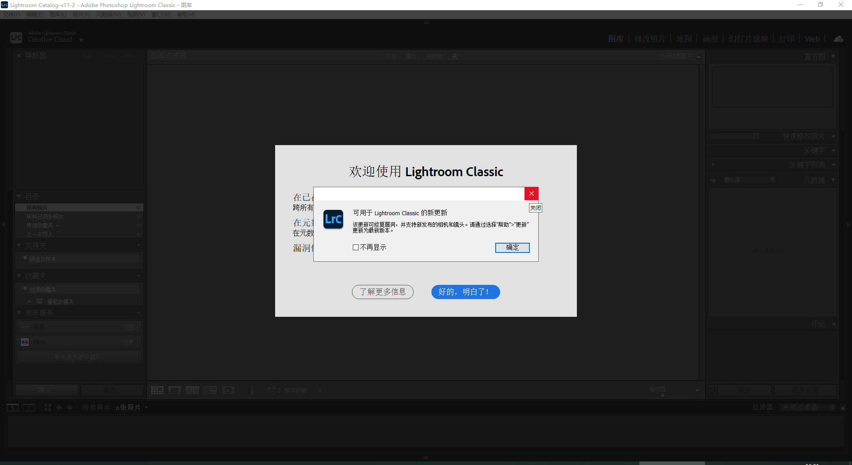Click the plus icon on 收藏夹 panel
The image size is (852, 465).
point(139,276)
